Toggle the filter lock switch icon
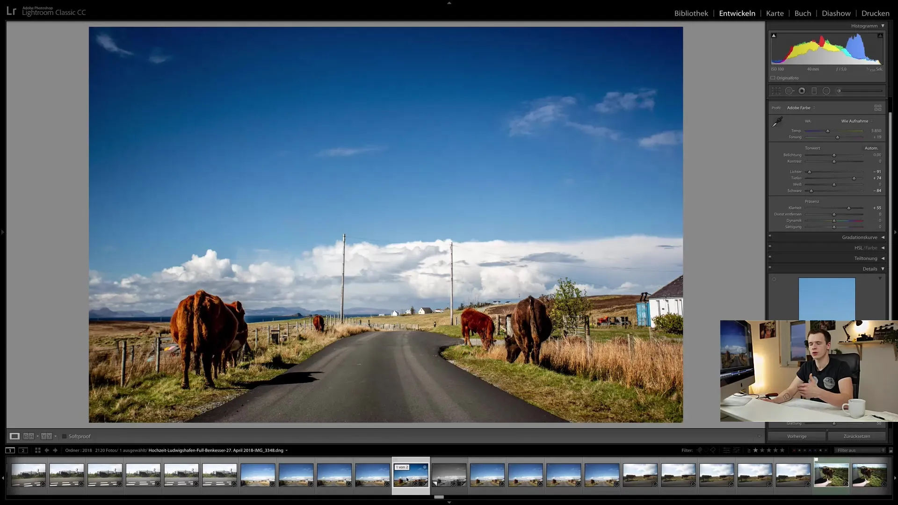The width and height of the screenshot is (898, 505). click(891, 450)
